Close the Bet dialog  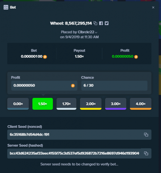click(153, 8)
